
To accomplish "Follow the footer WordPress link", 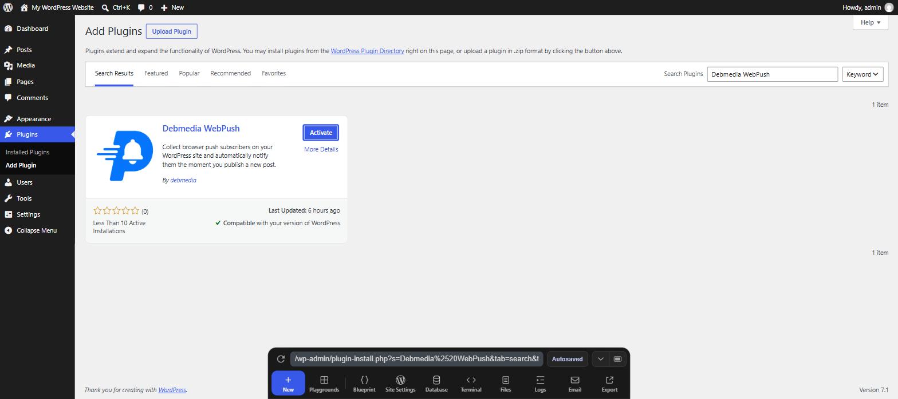I will click(172, 390).
